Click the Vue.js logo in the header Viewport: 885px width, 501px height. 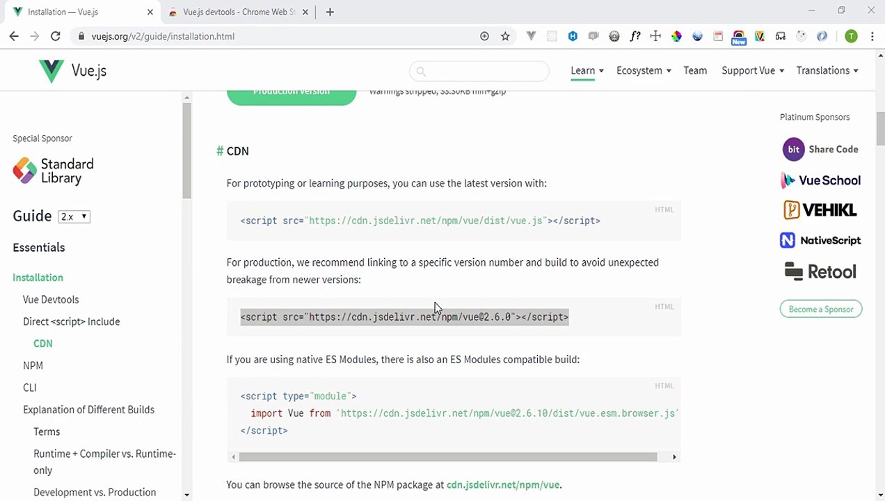tap(72, 70)
